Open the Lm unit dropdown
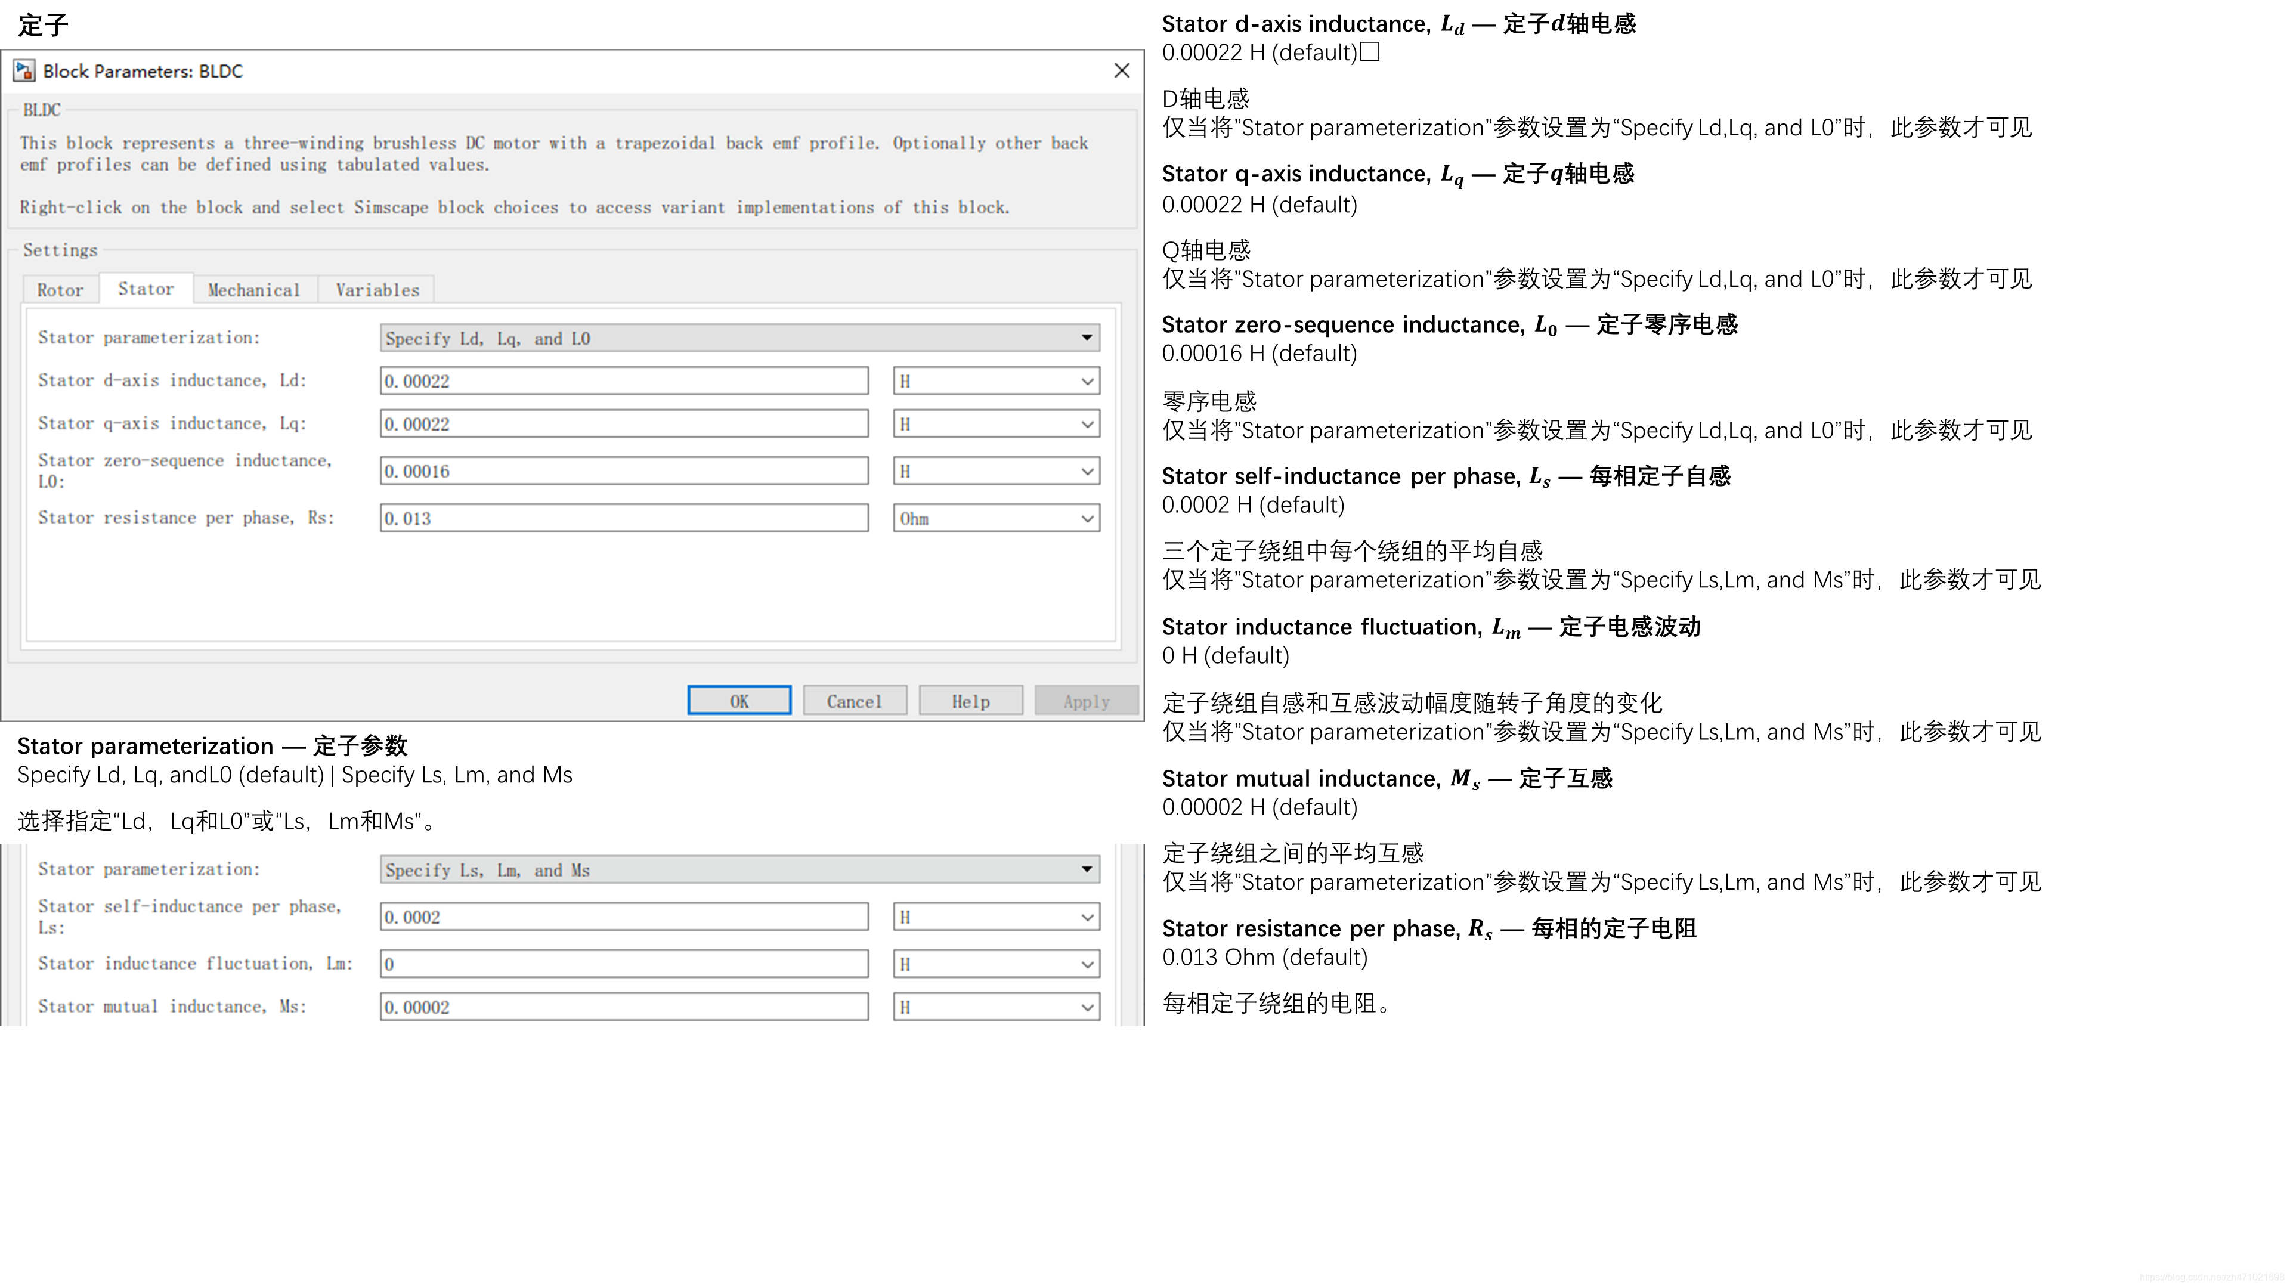 pos(997,964)
